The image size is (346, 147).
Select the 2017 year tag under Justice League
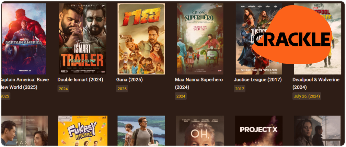tap(240, 89)
